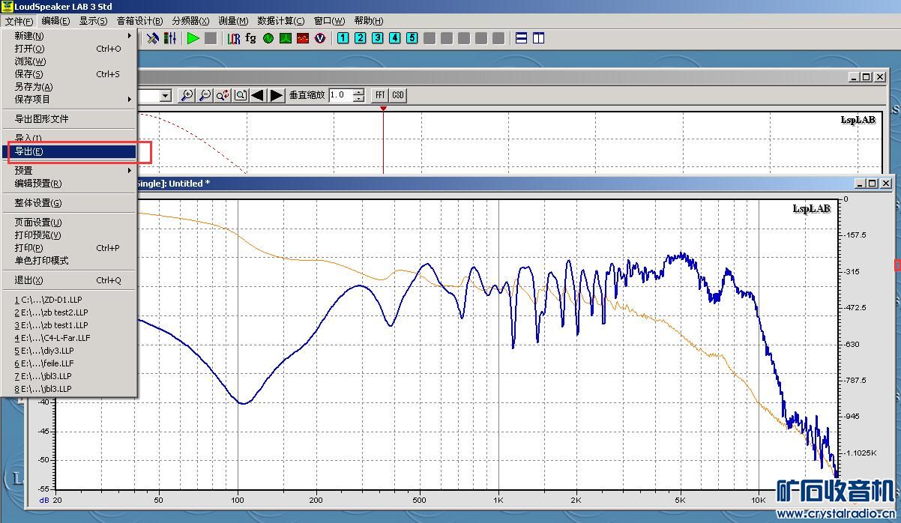Click the zoom out magnifier icon
901x523 pixels.
pyautogui.click(x=205, y=95)
